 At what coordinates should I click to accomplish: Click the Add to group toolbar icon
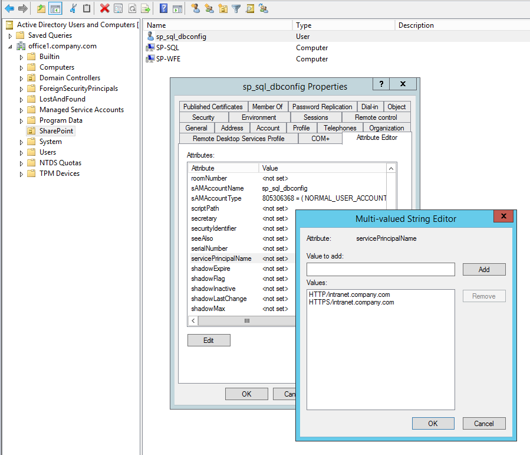tap(264, 8)
